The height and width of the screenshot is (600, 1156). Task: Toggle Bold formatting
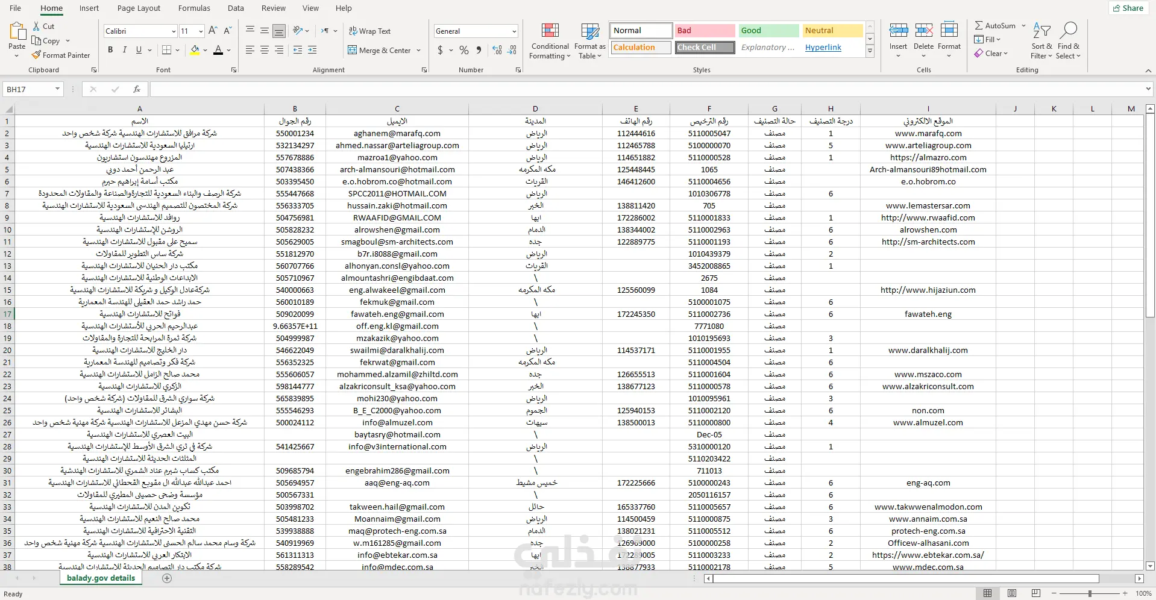tap(110, 50)
